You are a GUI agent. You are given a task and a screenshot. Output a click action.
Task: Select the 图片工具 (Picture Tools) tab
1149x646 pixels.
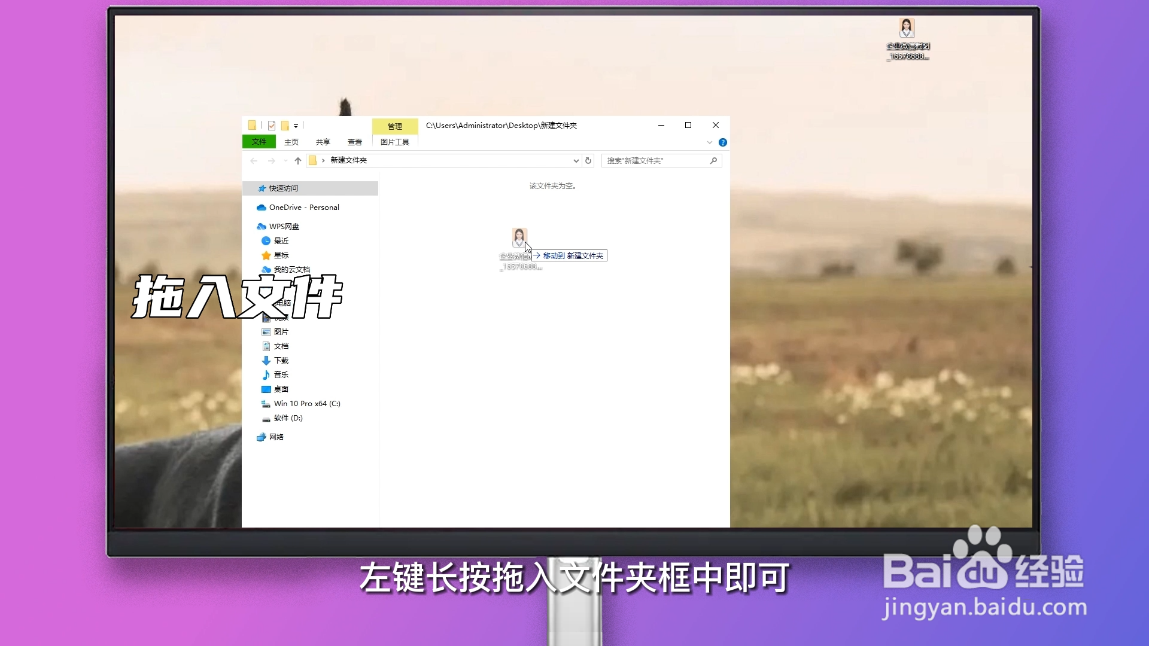394,142
